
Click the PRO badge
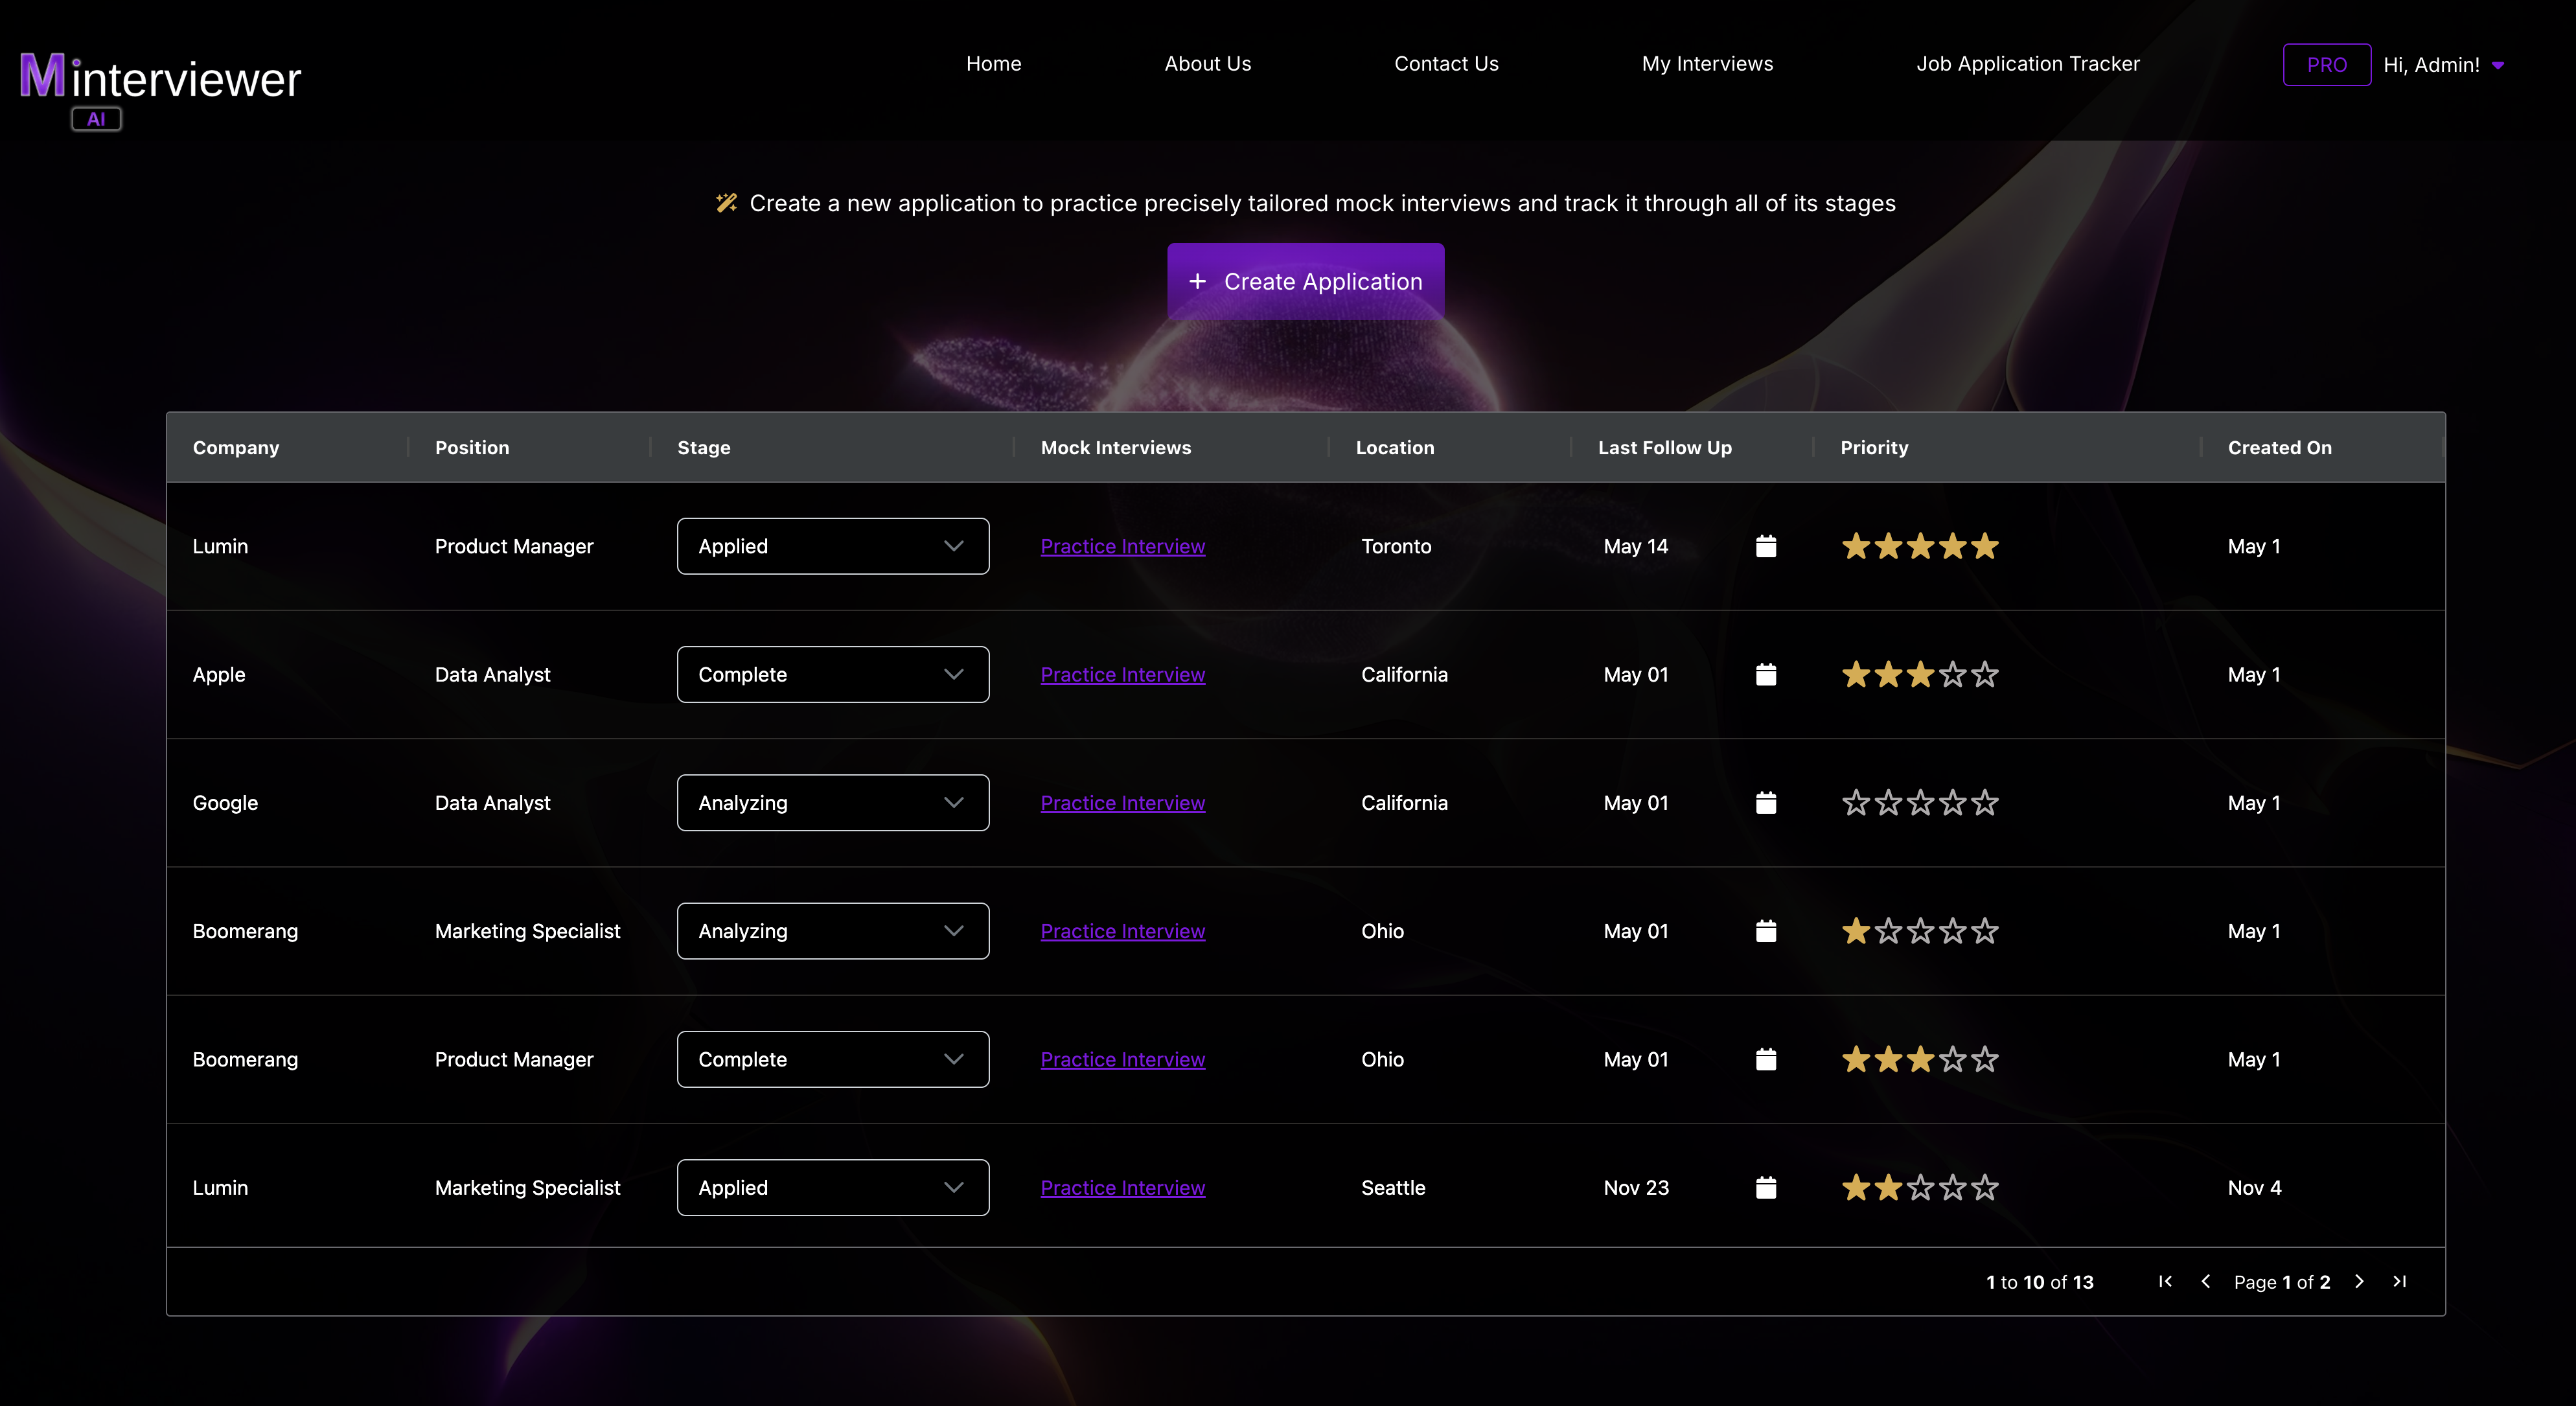[x=2326, y=64]
